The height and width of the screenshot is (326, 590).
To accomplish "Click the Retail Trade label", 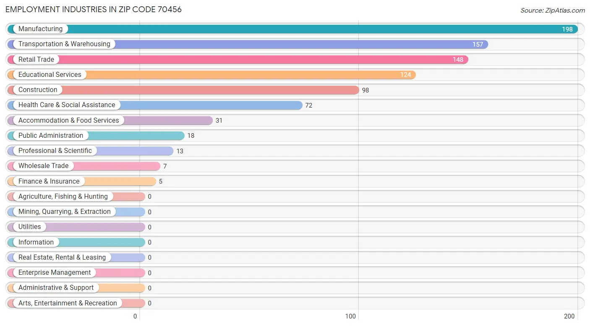I will [36, 60].
